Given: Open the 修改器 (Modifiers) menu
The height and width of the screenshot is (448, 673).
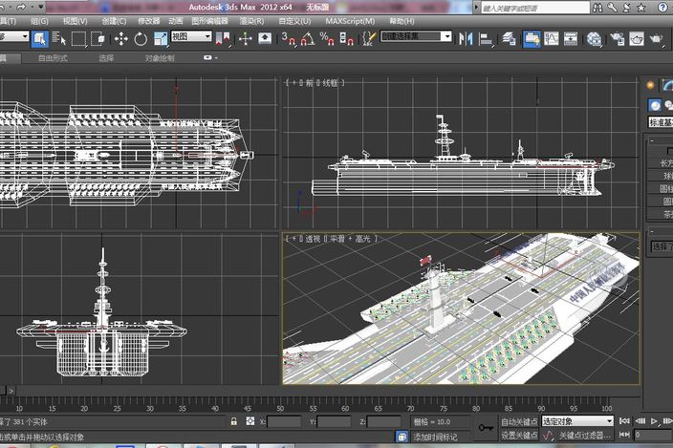Looking at the screenshot, I should point(148,19).
